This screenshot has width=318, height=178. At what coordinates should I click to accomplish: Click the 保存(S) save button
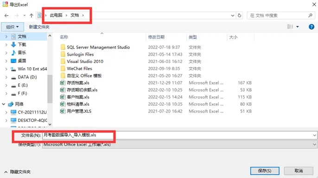[x=265, y=171]
